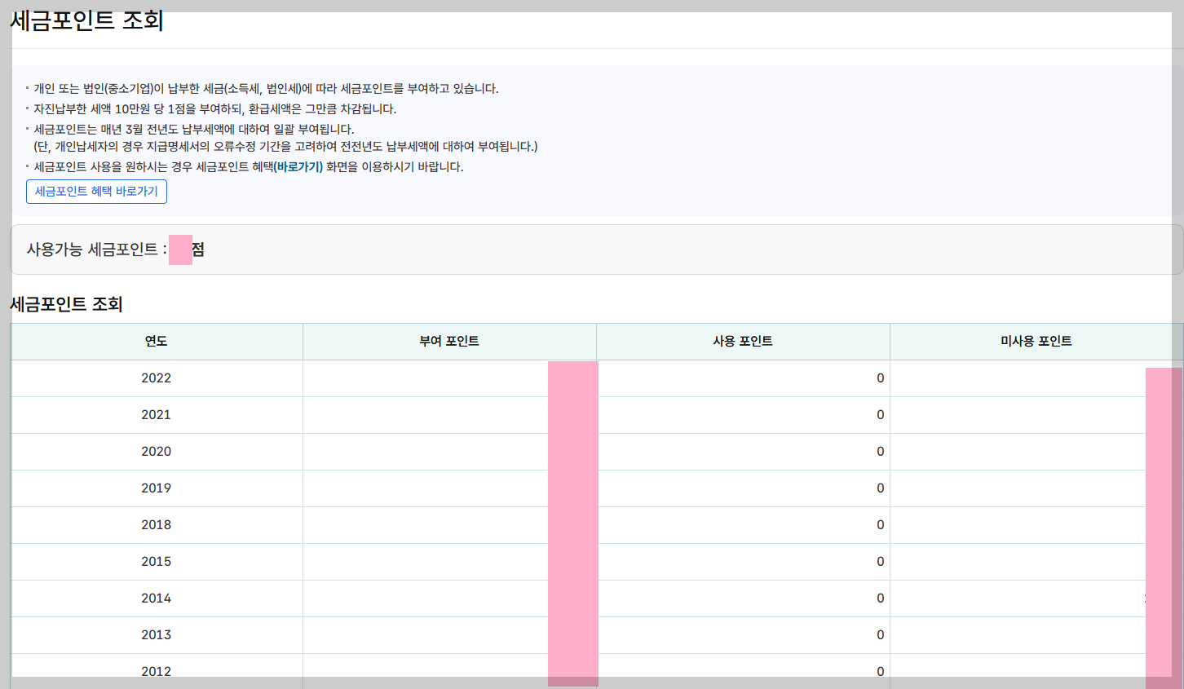This screenshot has width=1184, height=689.
Task: Select the 2014 year row
Action: point(156,598)
